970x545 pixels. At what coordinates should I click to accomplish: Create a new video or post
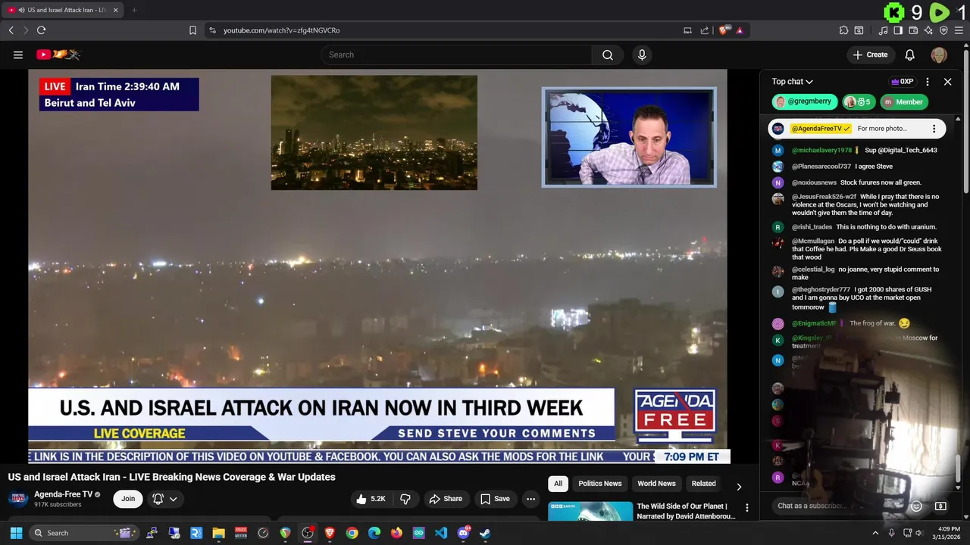(870, 54)
